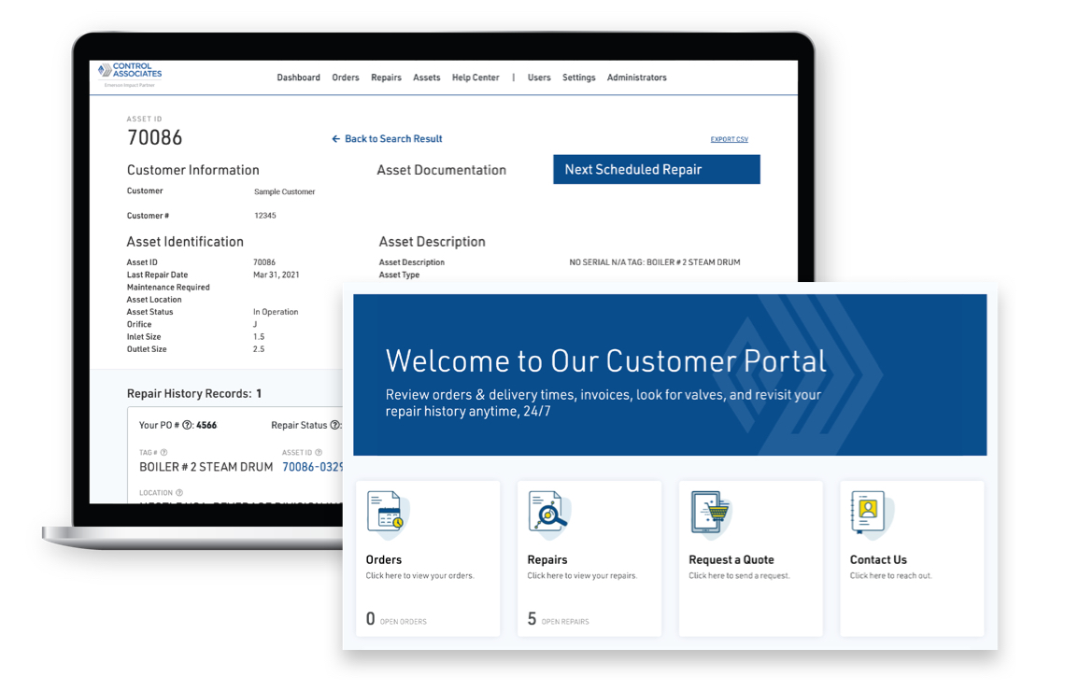Open the Repairs navigation item
Viewport: 1065px width, 691px height.
(386, 78)
